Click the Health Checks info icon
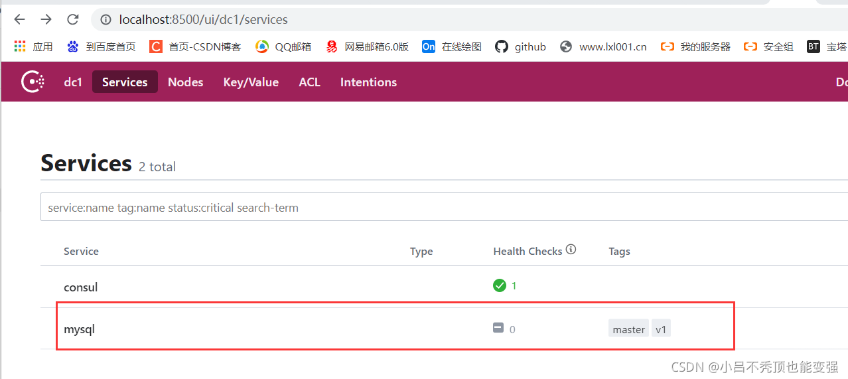Viewport: 848px width, 379px height. [x=571, y=250]
